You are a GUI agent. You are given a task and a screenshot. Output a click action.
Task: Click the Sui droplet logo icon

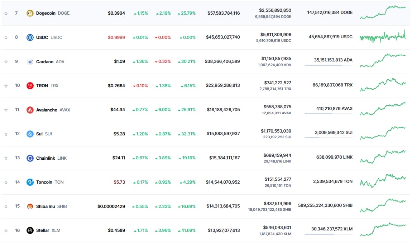tap(30, 134)
